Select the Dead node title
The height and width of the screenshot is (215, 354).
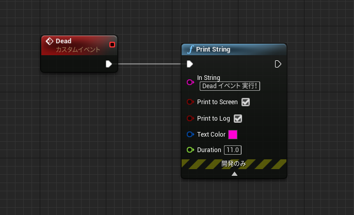click(63, 41)
